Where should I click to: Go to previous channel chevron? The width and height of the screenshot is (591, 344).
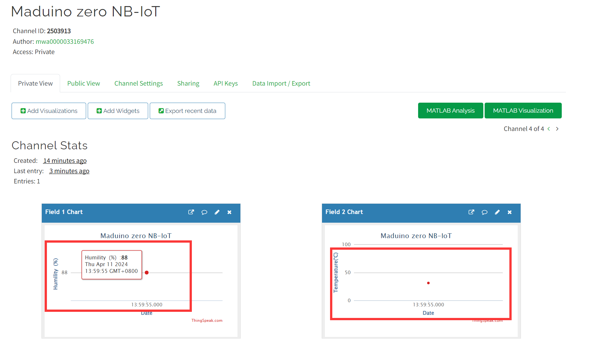549,129
